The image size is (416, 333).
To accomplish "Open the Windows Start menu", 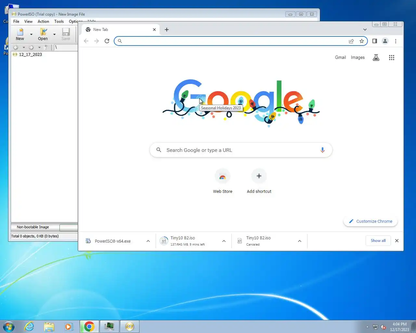I will tap(8, 326).
